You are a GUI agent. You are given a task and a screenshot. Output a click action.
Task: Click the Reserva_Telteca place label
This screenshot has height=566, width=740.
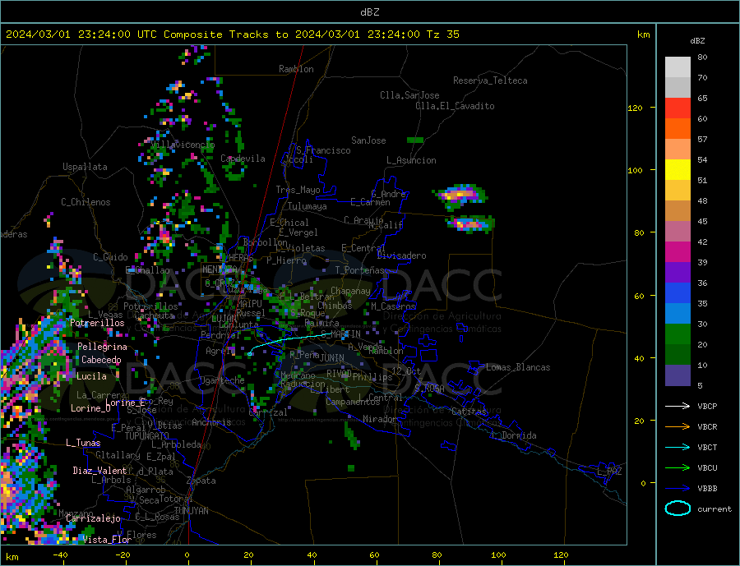click(490, 81)
